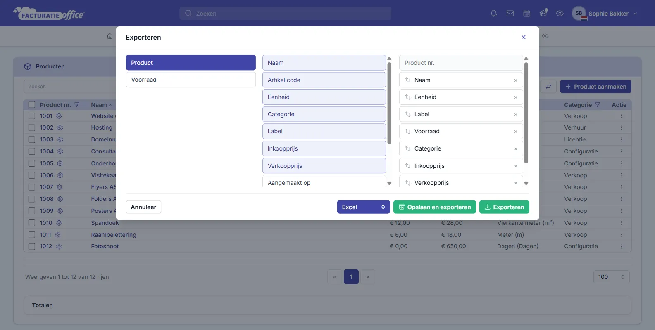This screenshot has width=655, height=330.
Task: Click the Annuleer button
Action: pos(143,207)
